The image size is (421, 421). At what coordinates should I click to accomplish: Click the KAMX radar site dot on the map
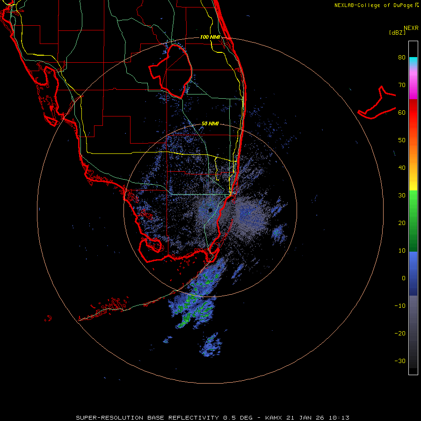[x=210, y=210]
